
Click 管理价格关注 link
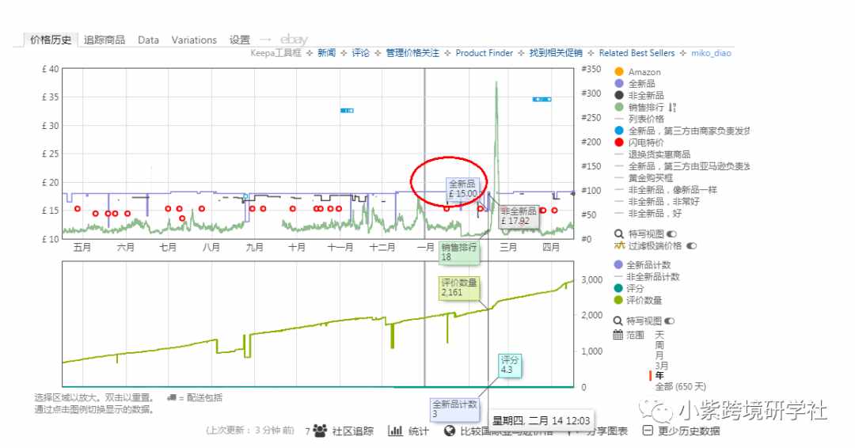click(412, 53)
